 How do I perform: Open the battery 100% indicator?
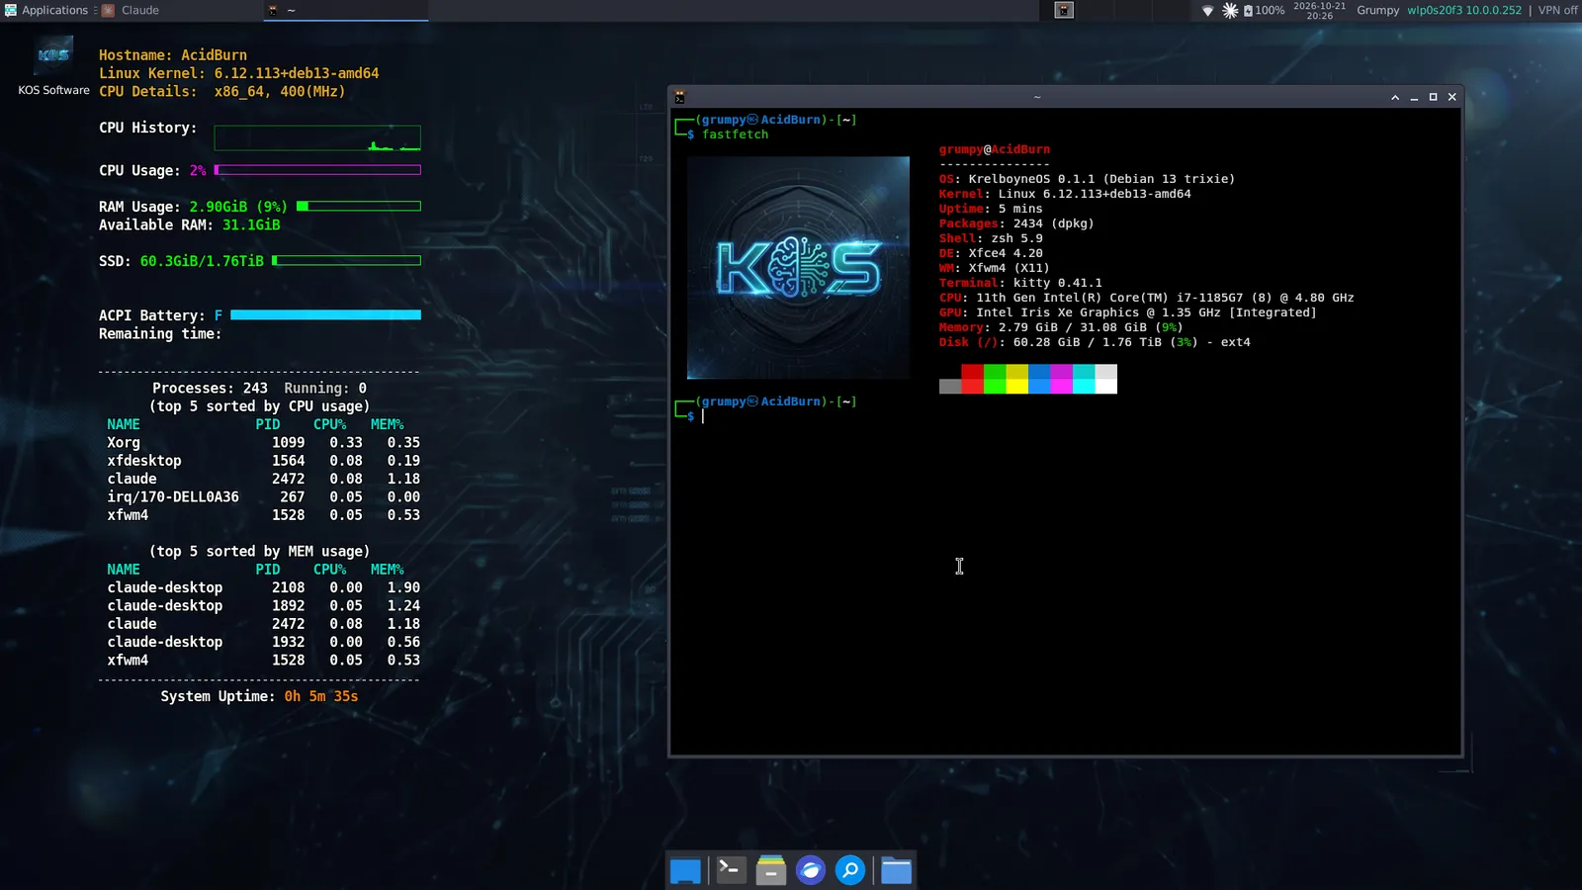point(1265,10)
